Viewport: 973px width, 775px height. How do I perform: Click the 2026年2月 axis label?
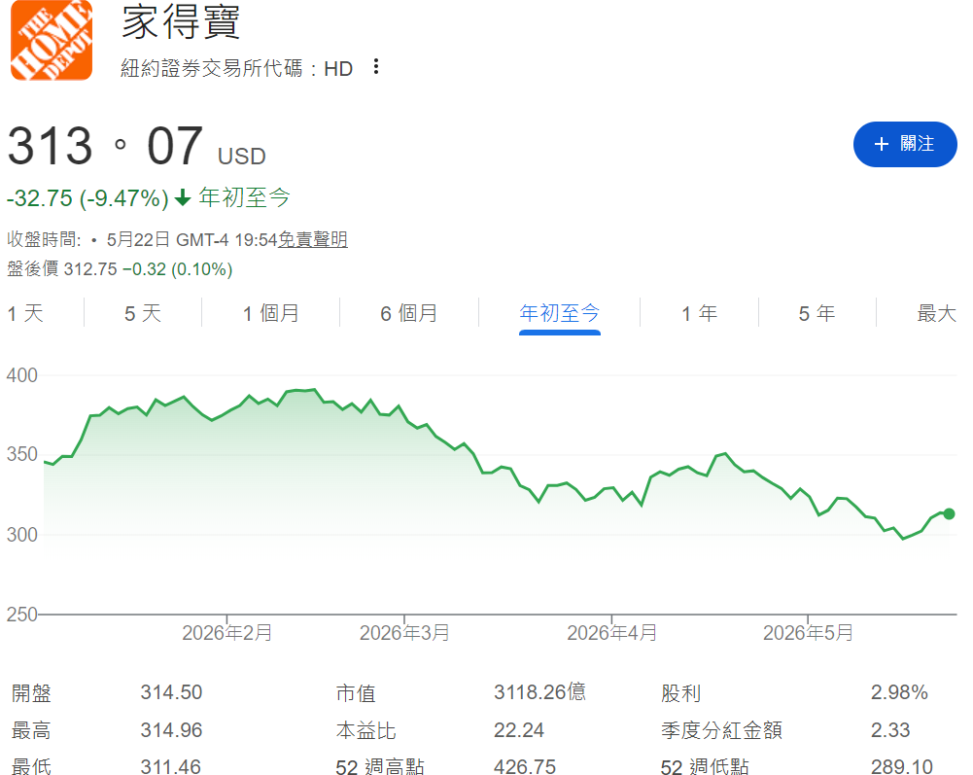click(227, 633)
